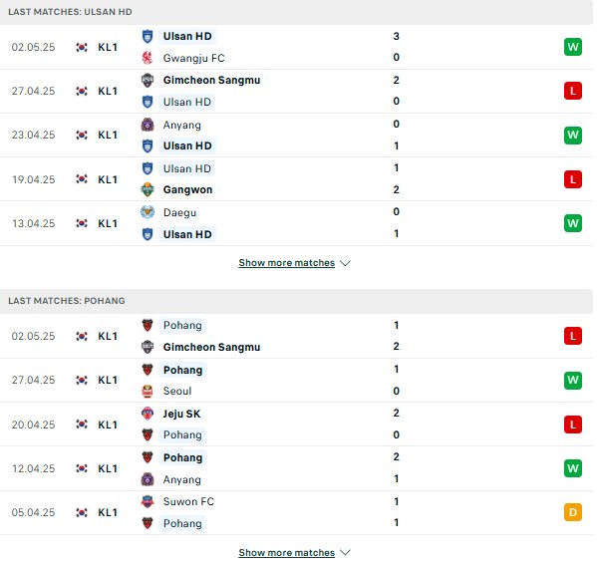Viewport: 597px width, 567px height.
Task: Expand more matches under Ulsan HD section
Action: pyautogui.click(x=287, y=263)
